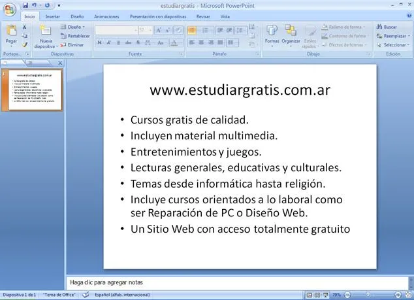Open line spacing options
This screenshot has height=300, width=414.
pyautogui.click(x=240, y=31)
